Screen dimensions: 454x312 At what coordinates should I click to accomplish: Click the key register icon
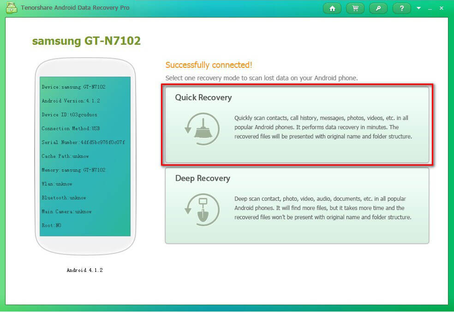point(378,8)
